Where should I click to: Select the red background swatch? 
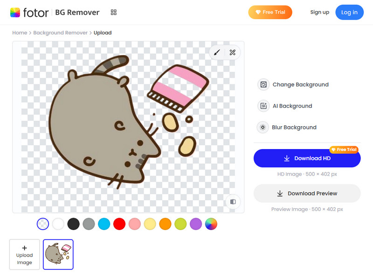click(119, 224)
